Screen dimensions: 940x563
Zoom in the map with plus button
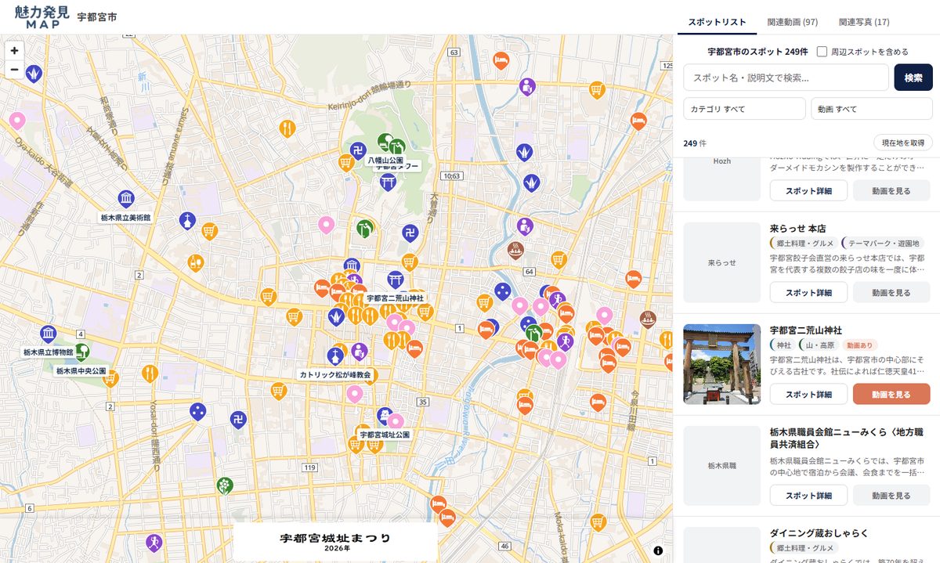[x=14, y=50]
